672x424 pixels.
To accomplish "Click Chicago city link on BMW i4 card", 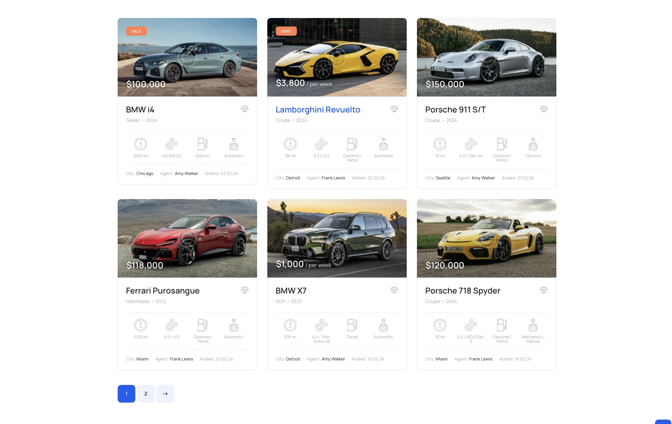I will 145,174.
